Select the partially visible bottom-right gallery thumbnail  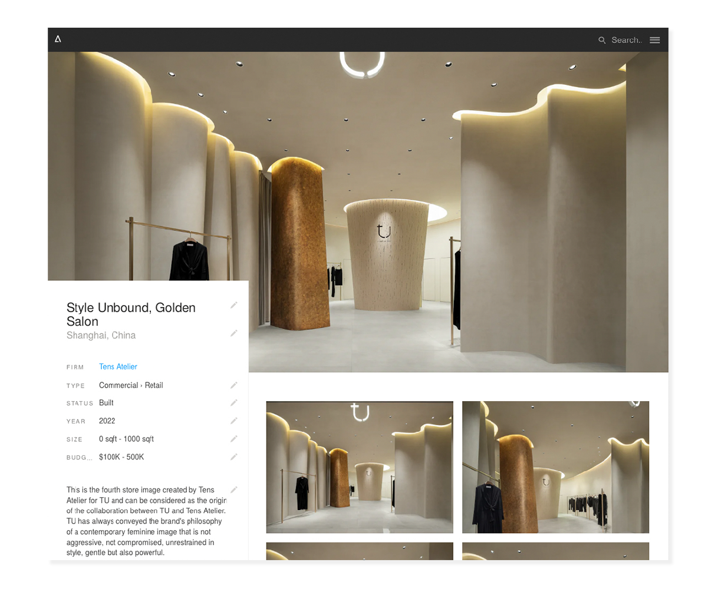pyautogui.click(x=555, y=551)
